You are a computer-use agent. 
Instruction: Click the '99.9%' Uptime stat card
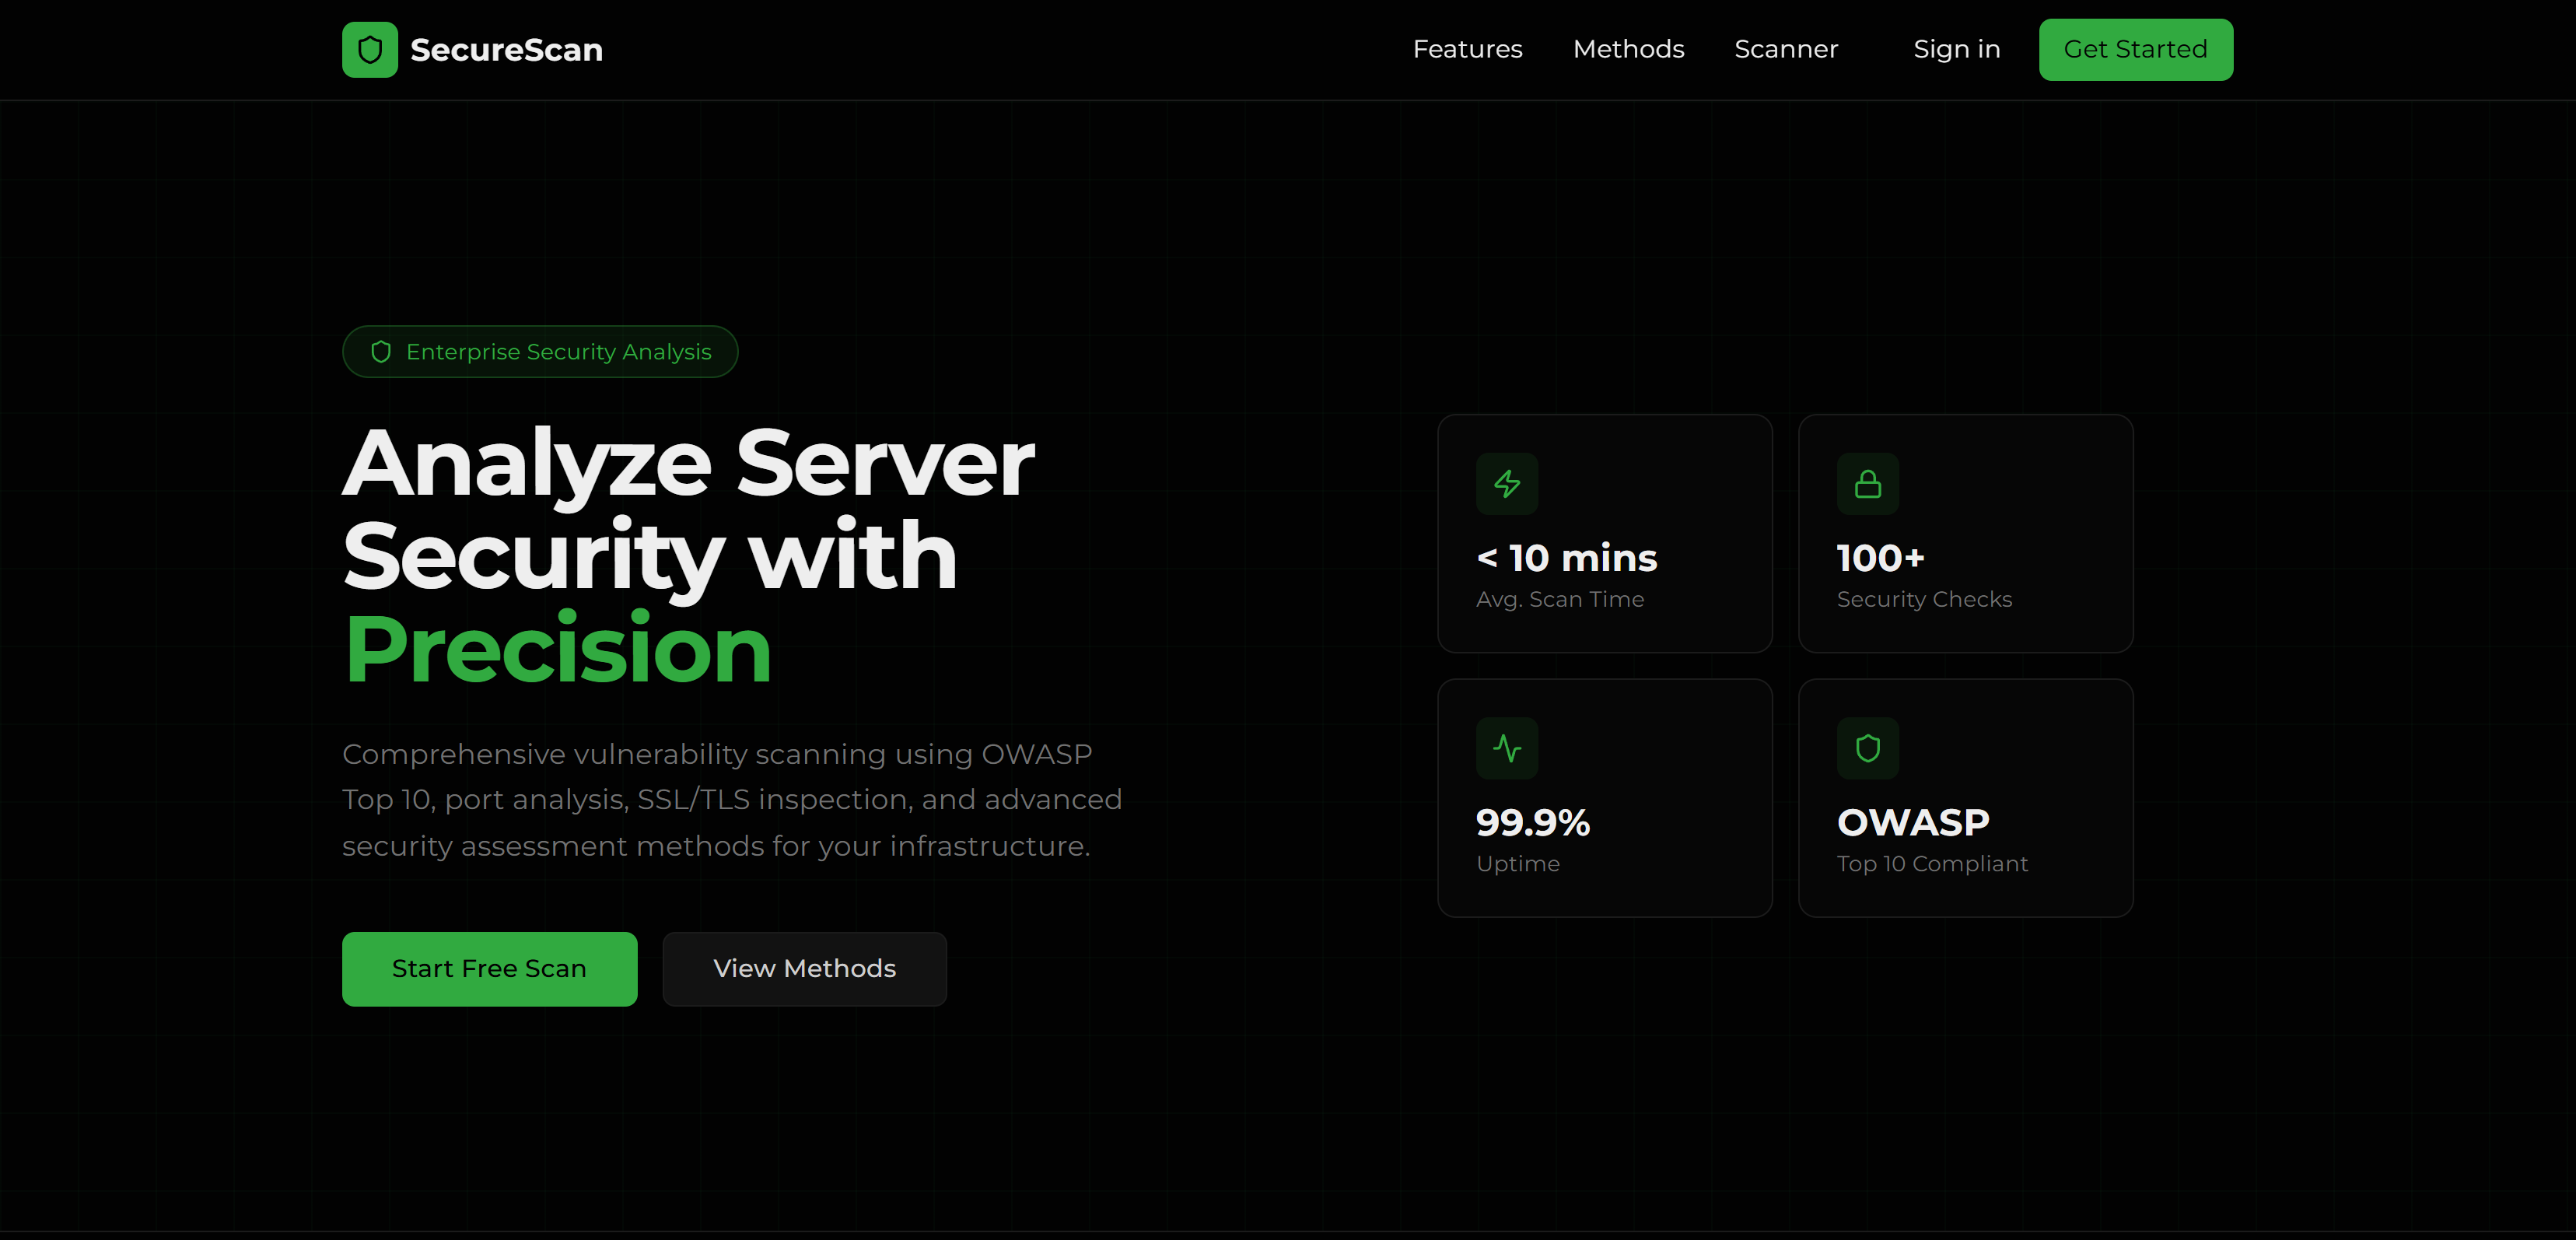click(x=1604, y=798)
